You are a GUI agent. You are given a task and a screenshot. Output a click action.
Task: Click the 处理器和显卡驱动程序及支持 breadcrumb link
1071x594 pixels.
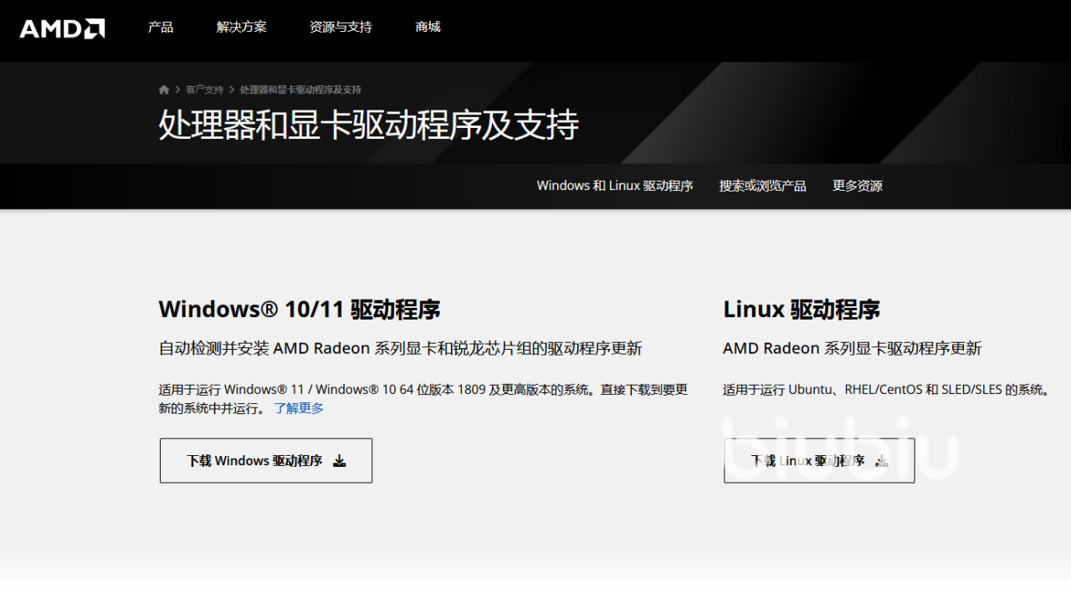point(300,90)
